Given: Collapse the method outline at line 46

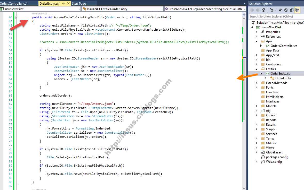Looking at the screenshot, I should 16,17.
